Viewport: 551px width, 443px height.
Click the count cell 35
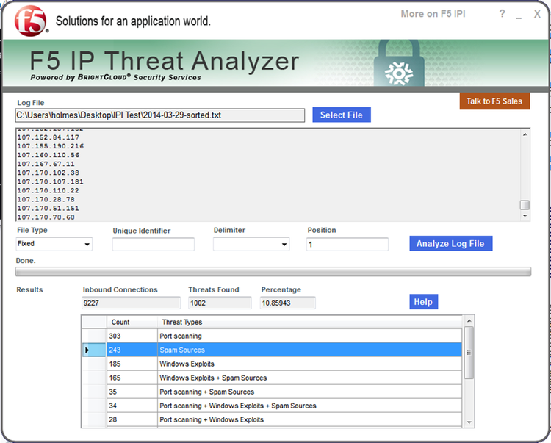pyautogui.click(x=132, y=392)
